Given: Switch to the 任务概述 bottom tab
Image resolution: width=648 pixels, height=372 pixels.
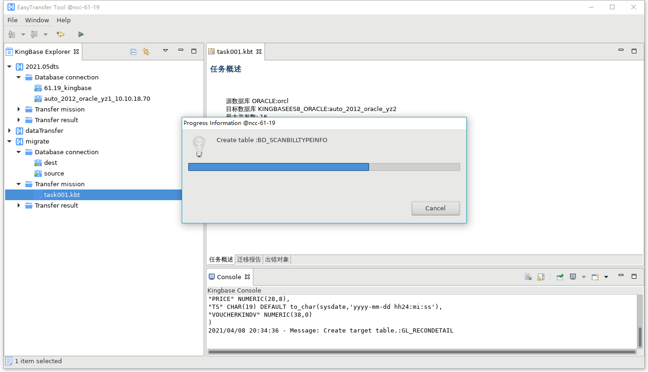Looking at the screenshot, I should pos(221,260).
